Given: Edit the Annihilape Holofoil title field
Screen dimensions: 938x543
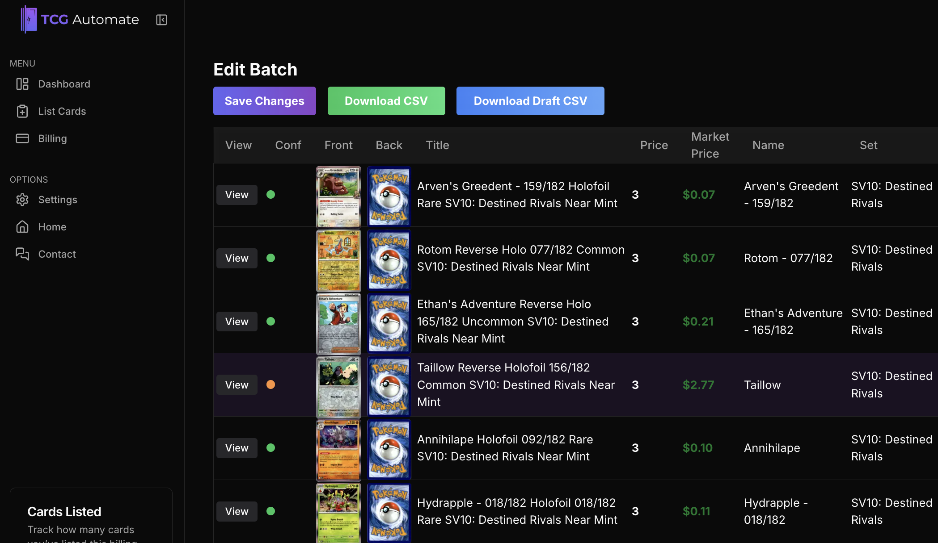Looking at the screenshot, I should coord(505,448).
